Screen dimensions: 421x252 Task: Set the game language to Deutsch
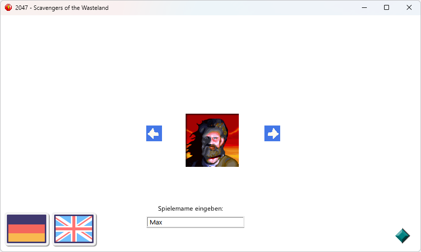click(x=27, y=229)
